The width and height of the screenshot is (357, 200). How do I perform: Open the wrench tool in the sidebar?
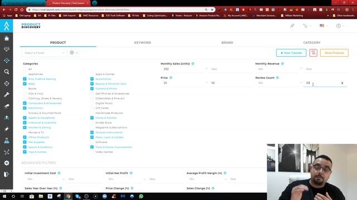(x=7, y=94)
